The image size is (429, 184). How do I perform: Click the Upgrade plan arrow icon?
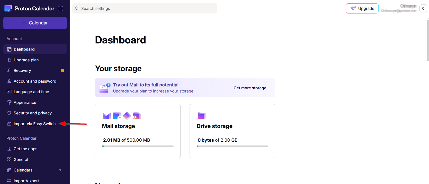tap(9, 60)
